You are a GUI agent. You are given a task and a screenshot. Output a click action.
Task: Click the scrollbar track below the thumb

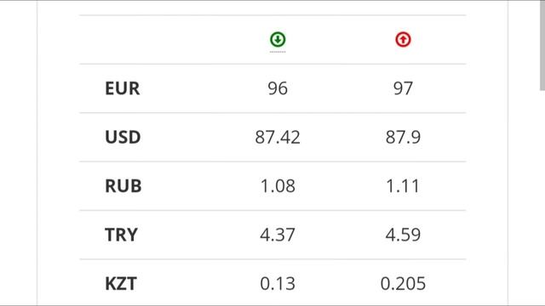click(x=542, y=198)
